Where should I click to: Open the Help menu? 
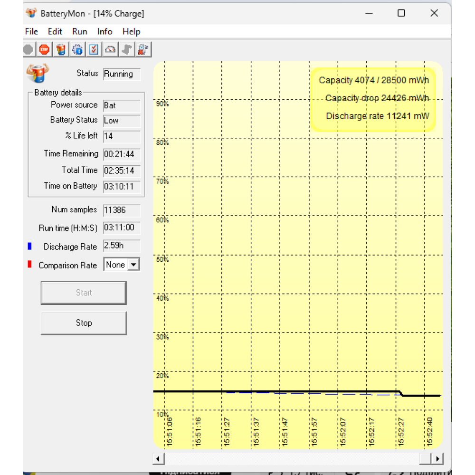coord(131,31)
